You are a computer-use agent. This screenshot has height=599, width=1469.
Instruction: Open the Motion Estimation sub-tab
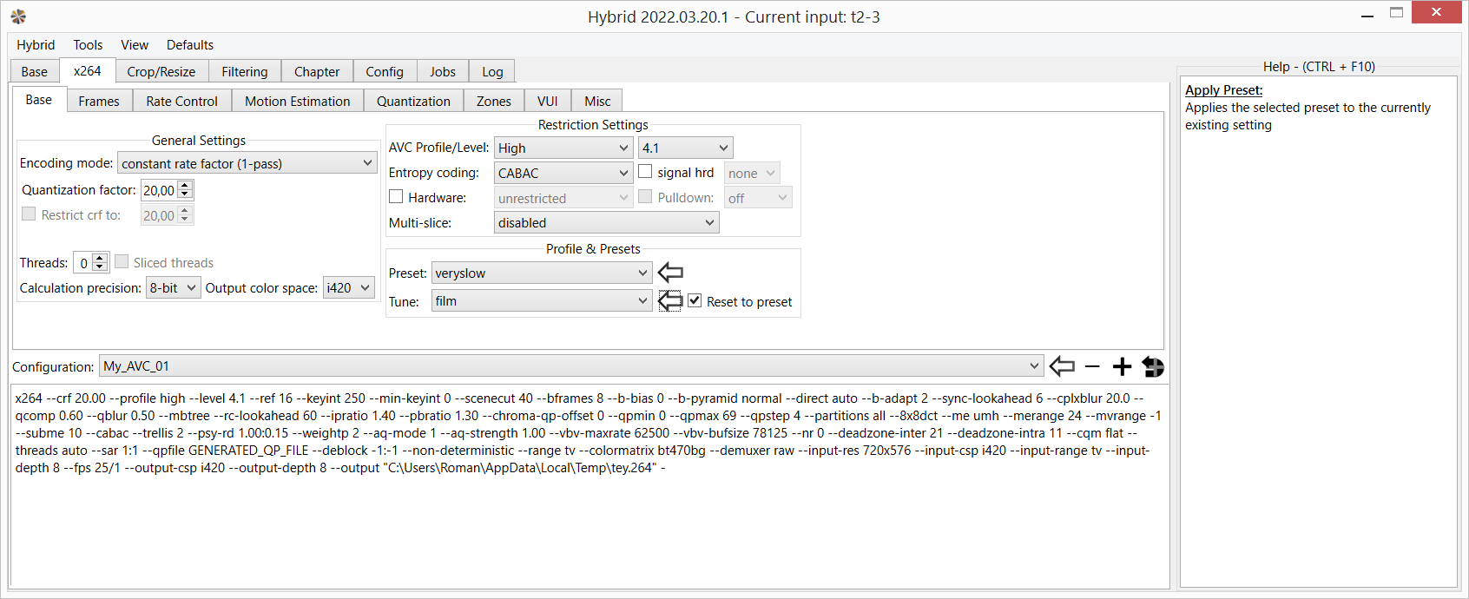(x=298, y=102)
